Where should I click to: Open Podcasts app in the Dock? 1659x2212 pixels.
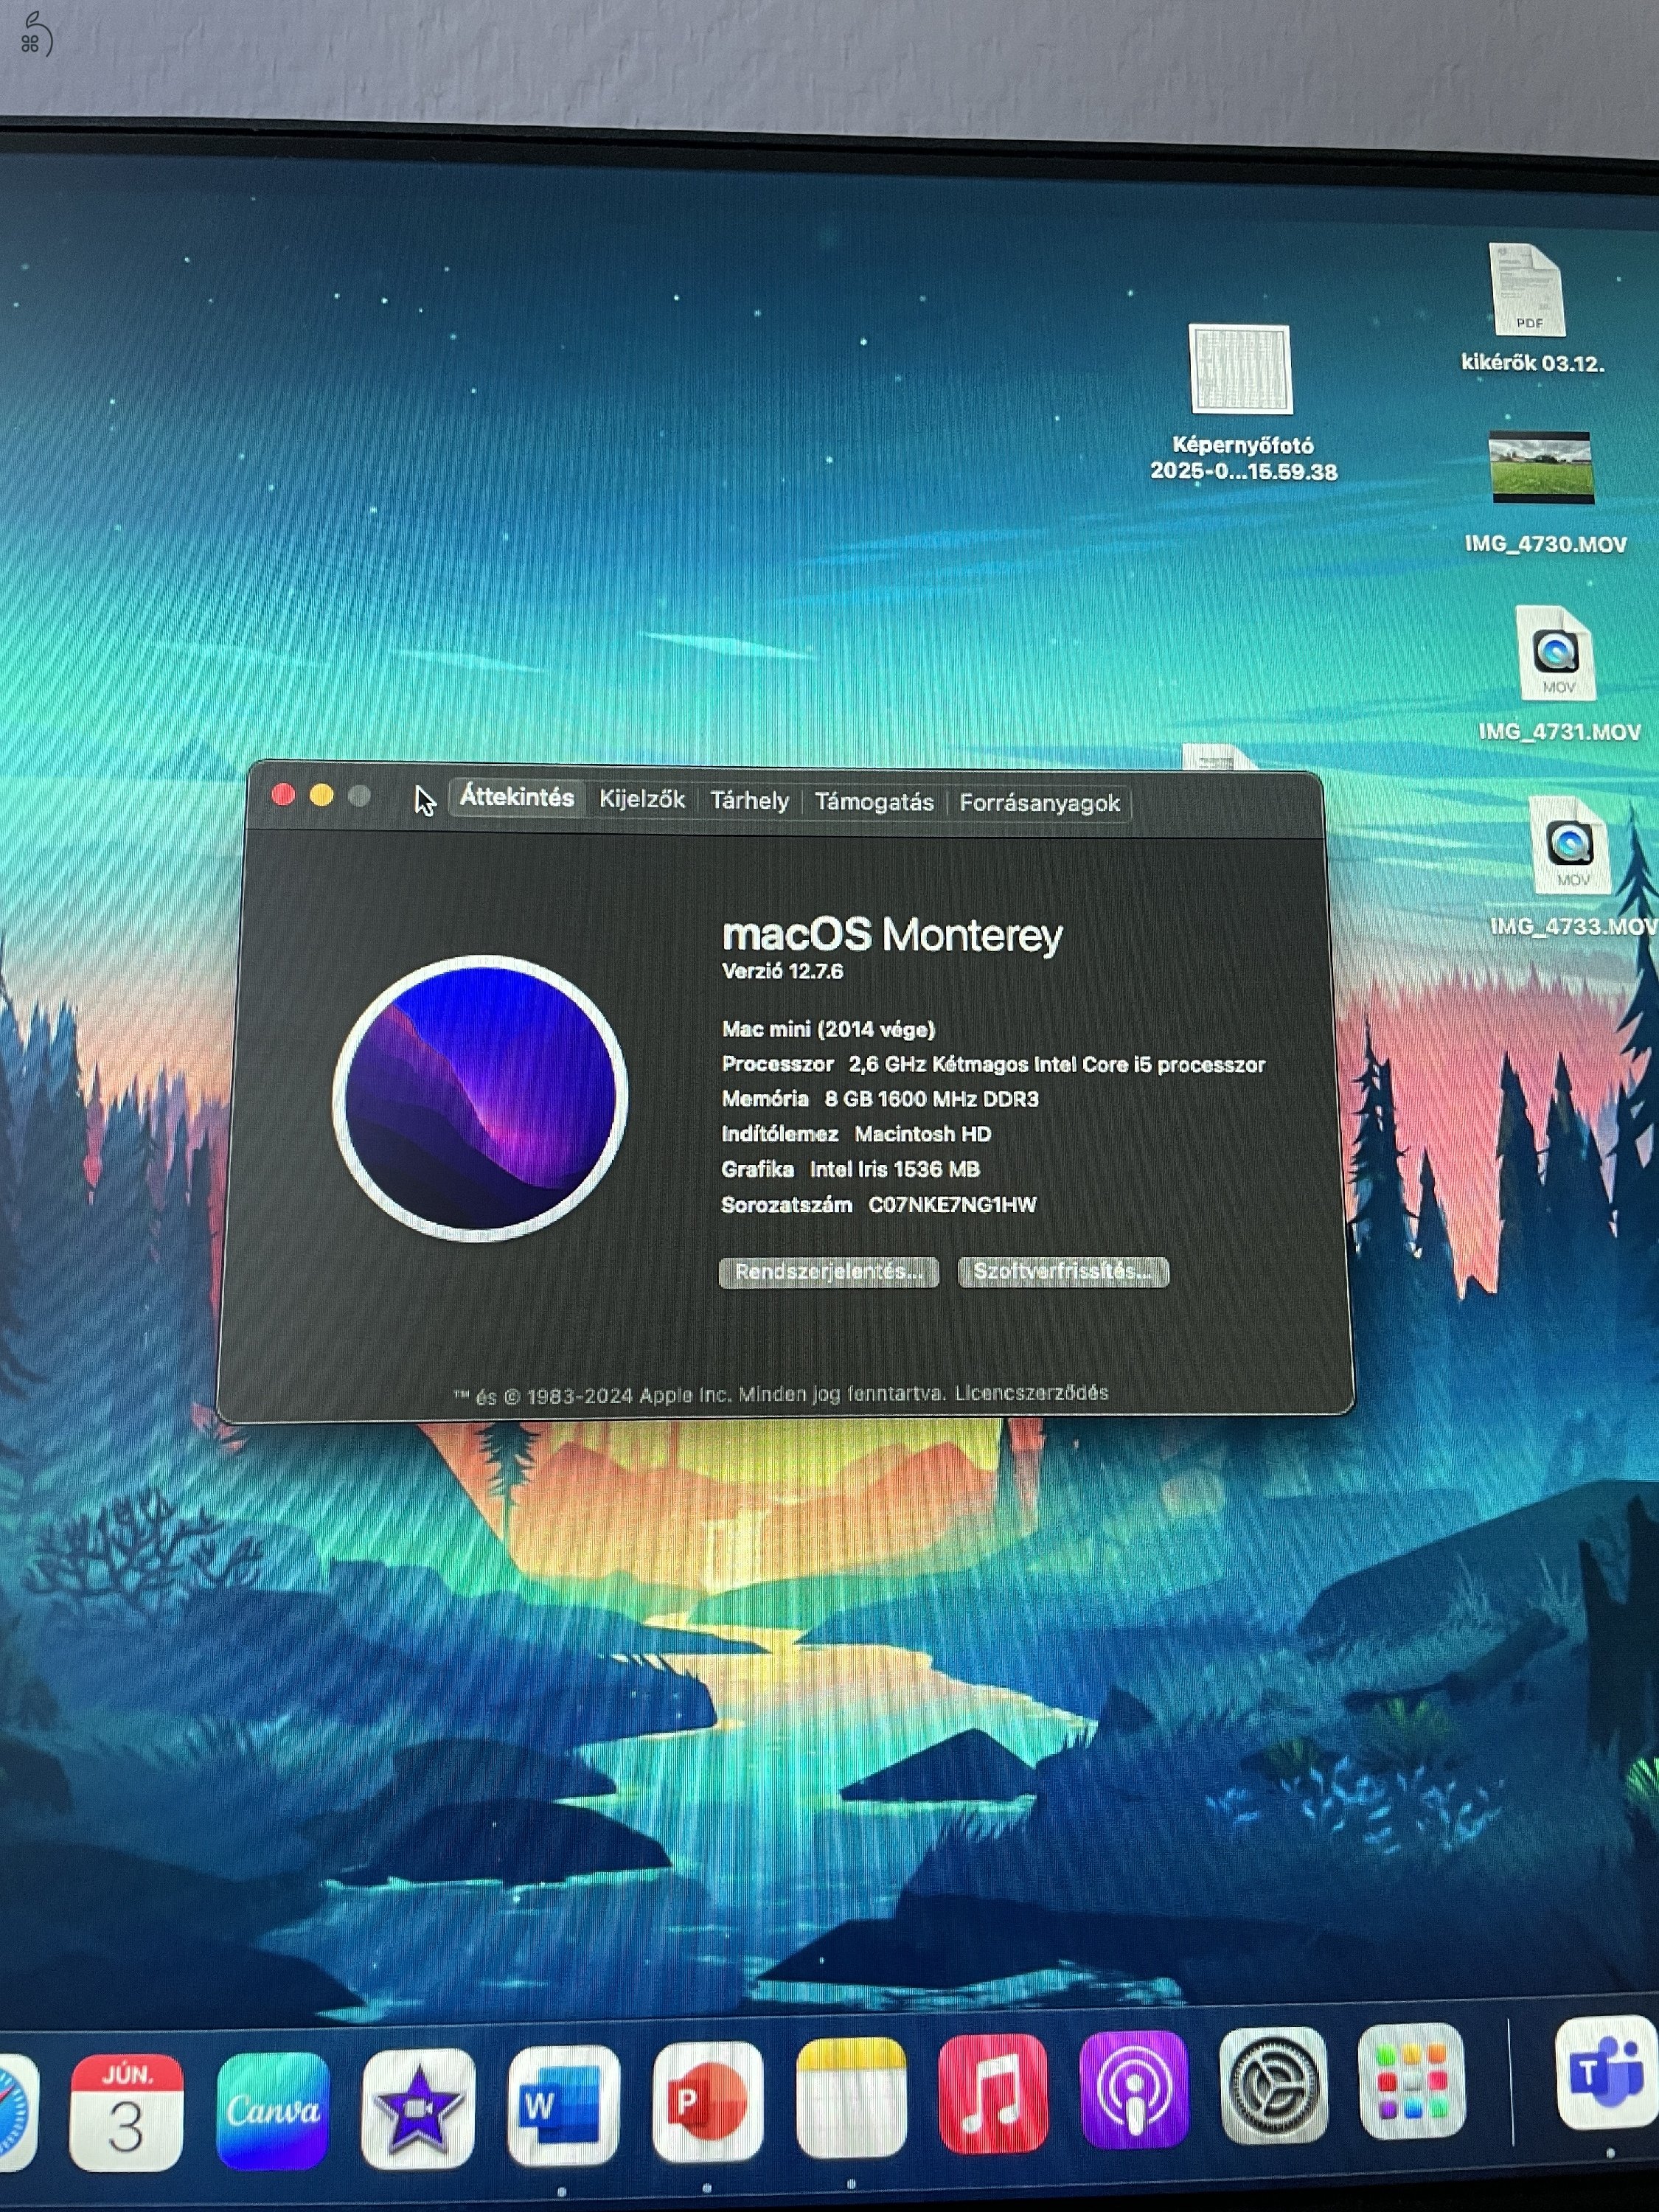1134,2090
